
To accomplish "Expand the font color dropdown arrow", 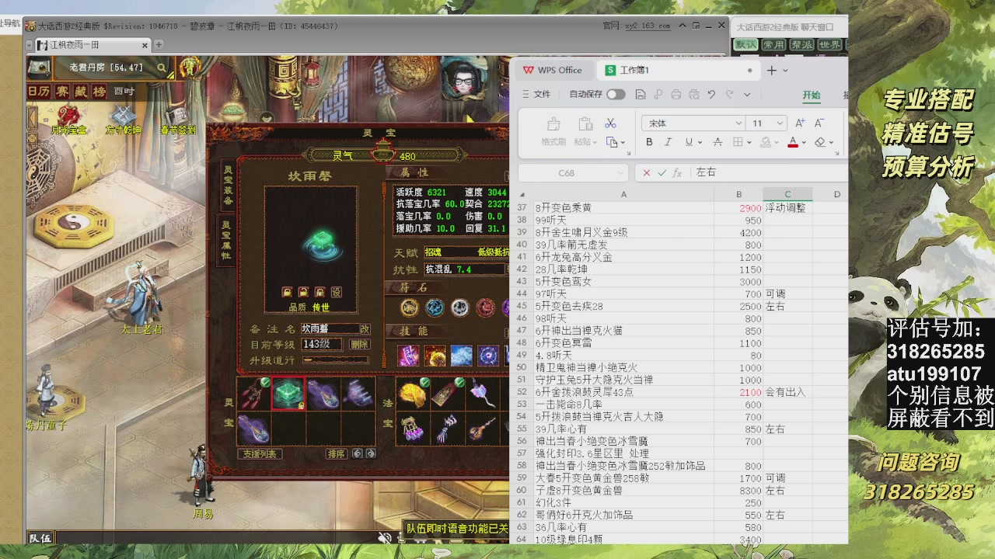I will coord(805,143).
